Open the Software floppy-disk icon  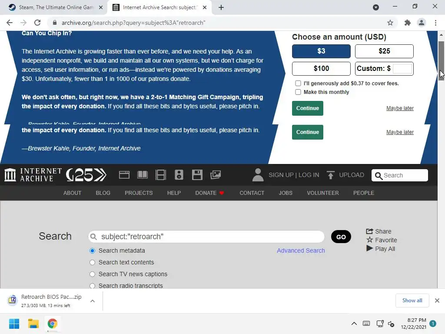(x=197, y=175)
